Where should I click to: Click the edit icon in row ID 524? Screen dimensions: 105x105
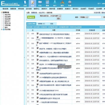[38, 81]
